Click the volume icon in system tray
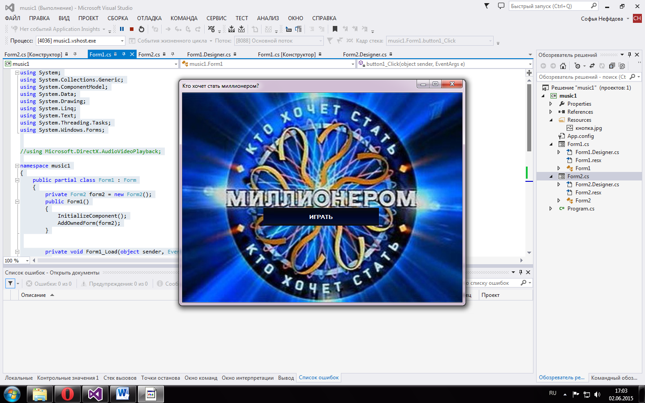Viewport: 645px width, 403px height. point(597,394)
